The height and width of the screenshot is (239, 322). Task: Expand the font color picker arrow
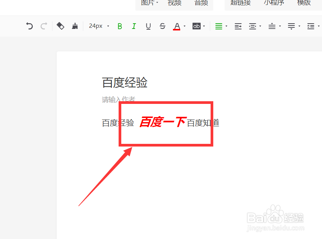pos(185,26)
